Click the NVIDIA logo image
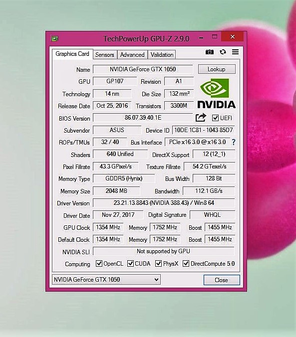 tap(216, 93)
